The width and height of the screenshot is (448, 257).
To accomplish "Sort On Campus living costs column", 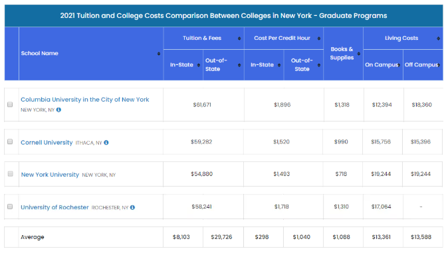I will pos(399,65).
